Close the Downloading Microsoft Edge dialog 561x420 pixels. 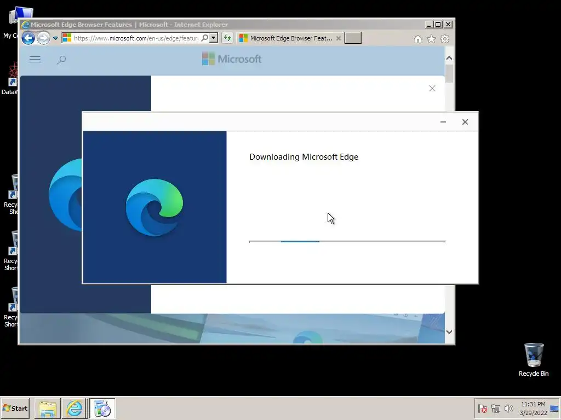(465, 122)
